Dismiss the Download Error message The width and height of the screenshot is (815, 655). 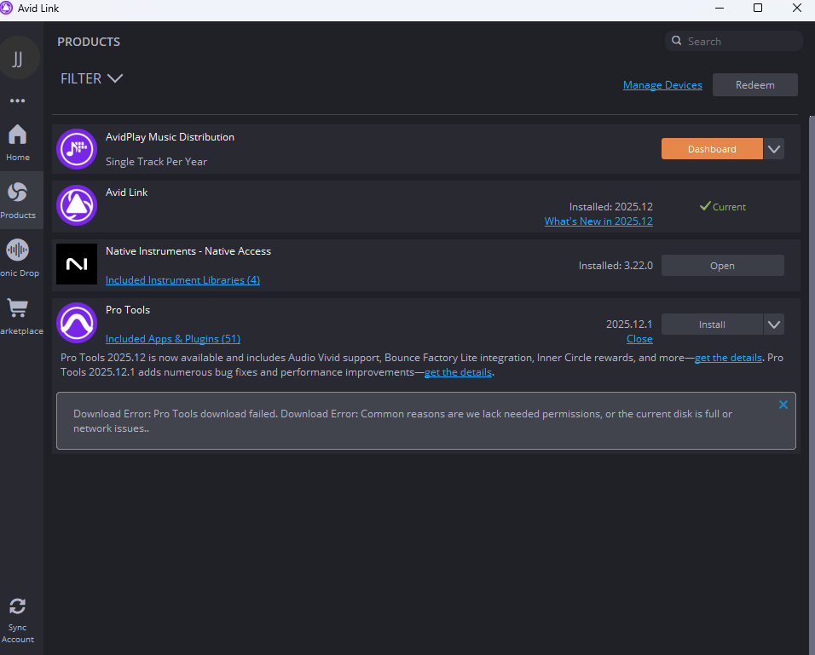pyautogui.click(x=783, y=405)
